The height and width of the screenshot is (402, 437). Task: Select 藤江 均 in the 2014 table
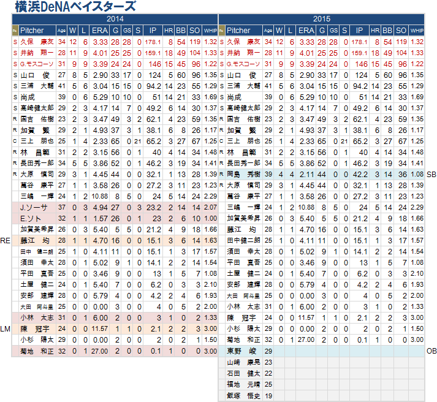coord(35,241)
